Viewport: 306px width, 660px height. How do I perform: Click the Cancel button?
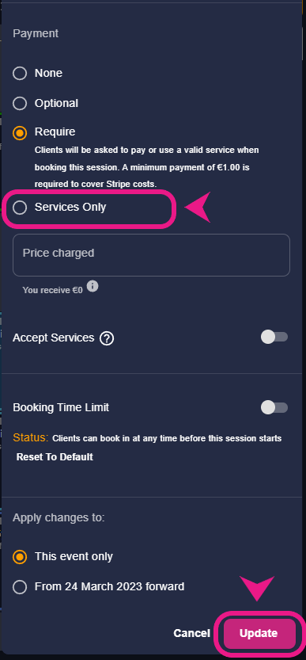pyautogui.click(x=191, y=633)
